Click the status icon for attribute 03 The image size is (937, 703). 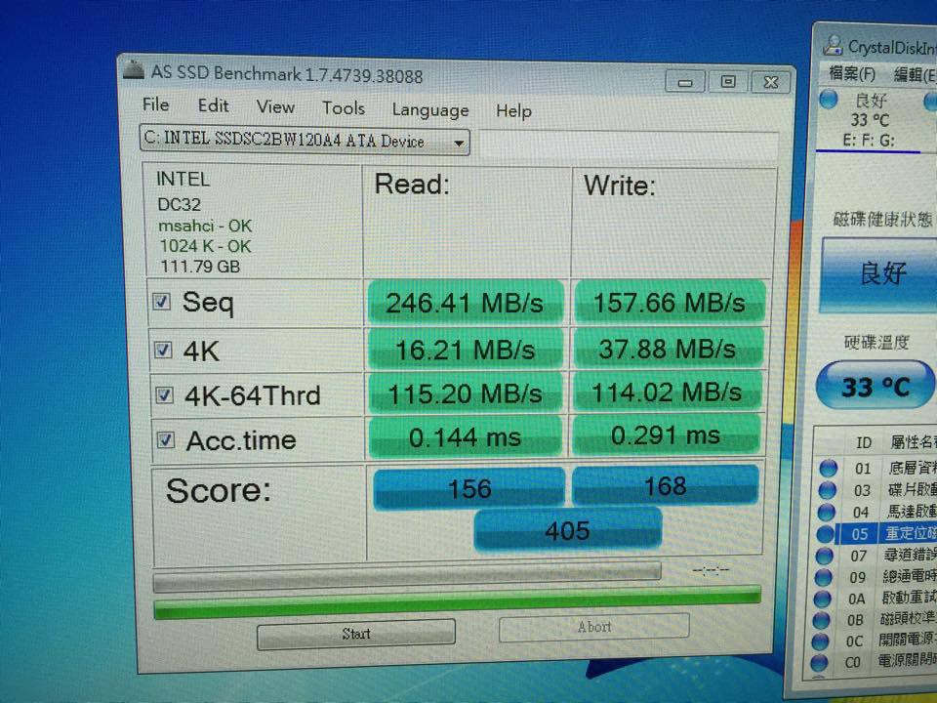point(827,489)
